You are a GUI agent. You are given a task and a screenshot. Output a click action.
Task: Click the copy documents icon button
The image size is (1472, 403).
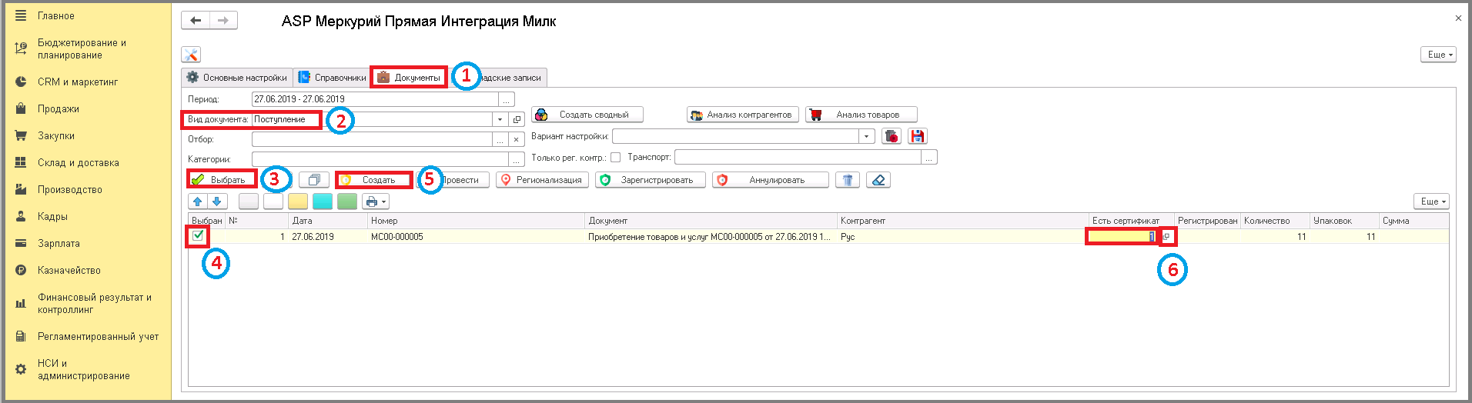coord(314,180)
